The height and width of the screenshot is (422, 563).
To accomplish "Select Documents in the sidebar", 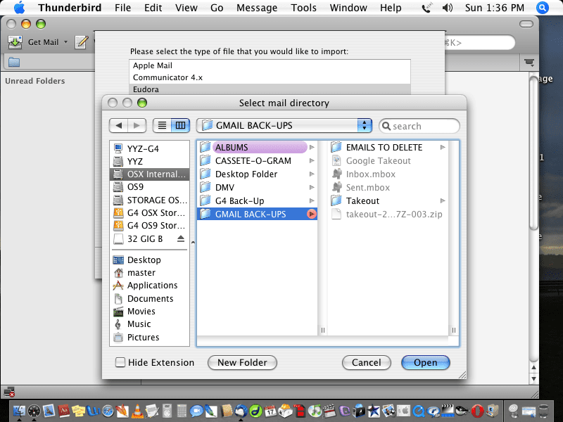I will point(150,298).
